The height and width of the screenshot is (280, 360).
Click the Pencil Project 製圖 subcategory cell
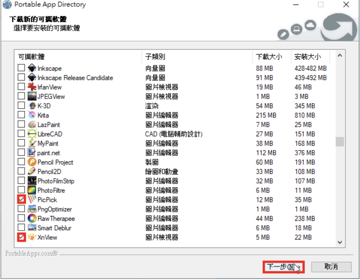(152, 162)
